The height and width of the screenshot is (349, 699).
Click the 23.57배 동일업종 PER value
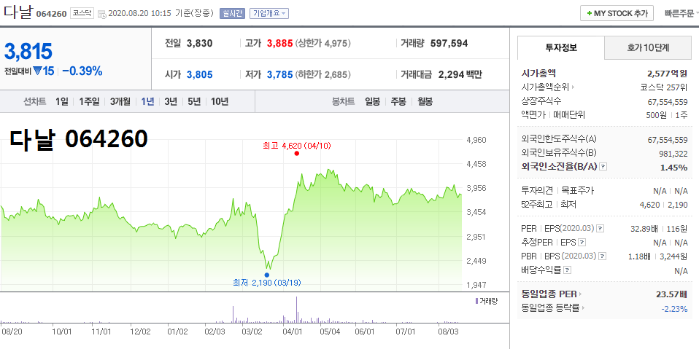[x=672, y=294]
